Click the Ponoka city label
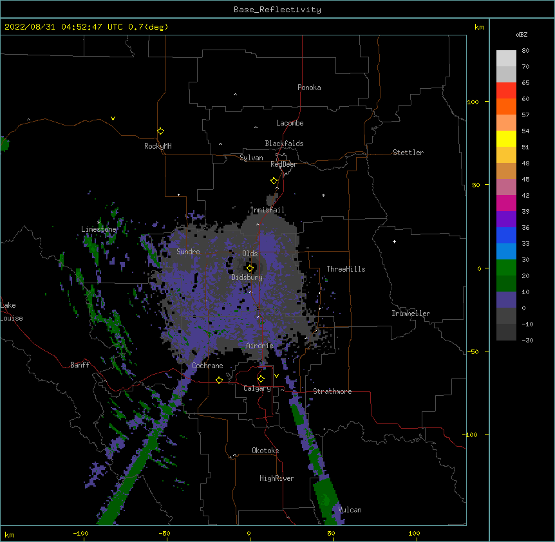Screen dimensions: 555x542 pos(309,88)
